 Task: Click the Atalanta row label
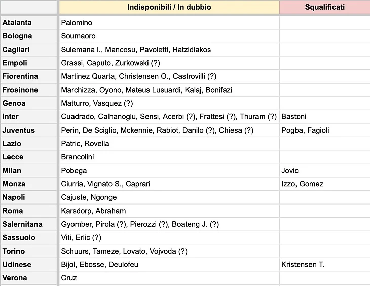pos(28,23)
